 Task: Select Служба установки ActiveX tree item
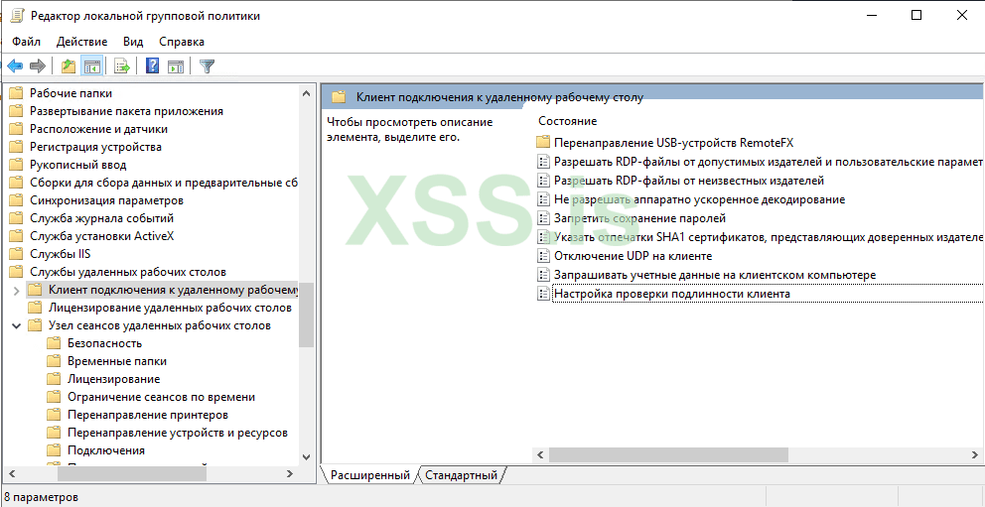click(101, 236)
